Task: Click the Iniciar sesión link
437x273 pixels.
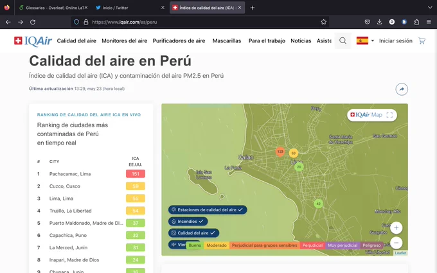Action: (395, 41)
